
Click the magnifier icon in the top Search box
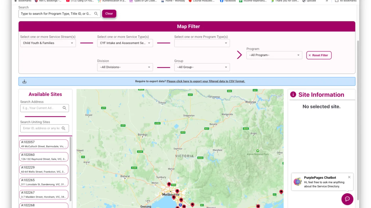(96, 14)
